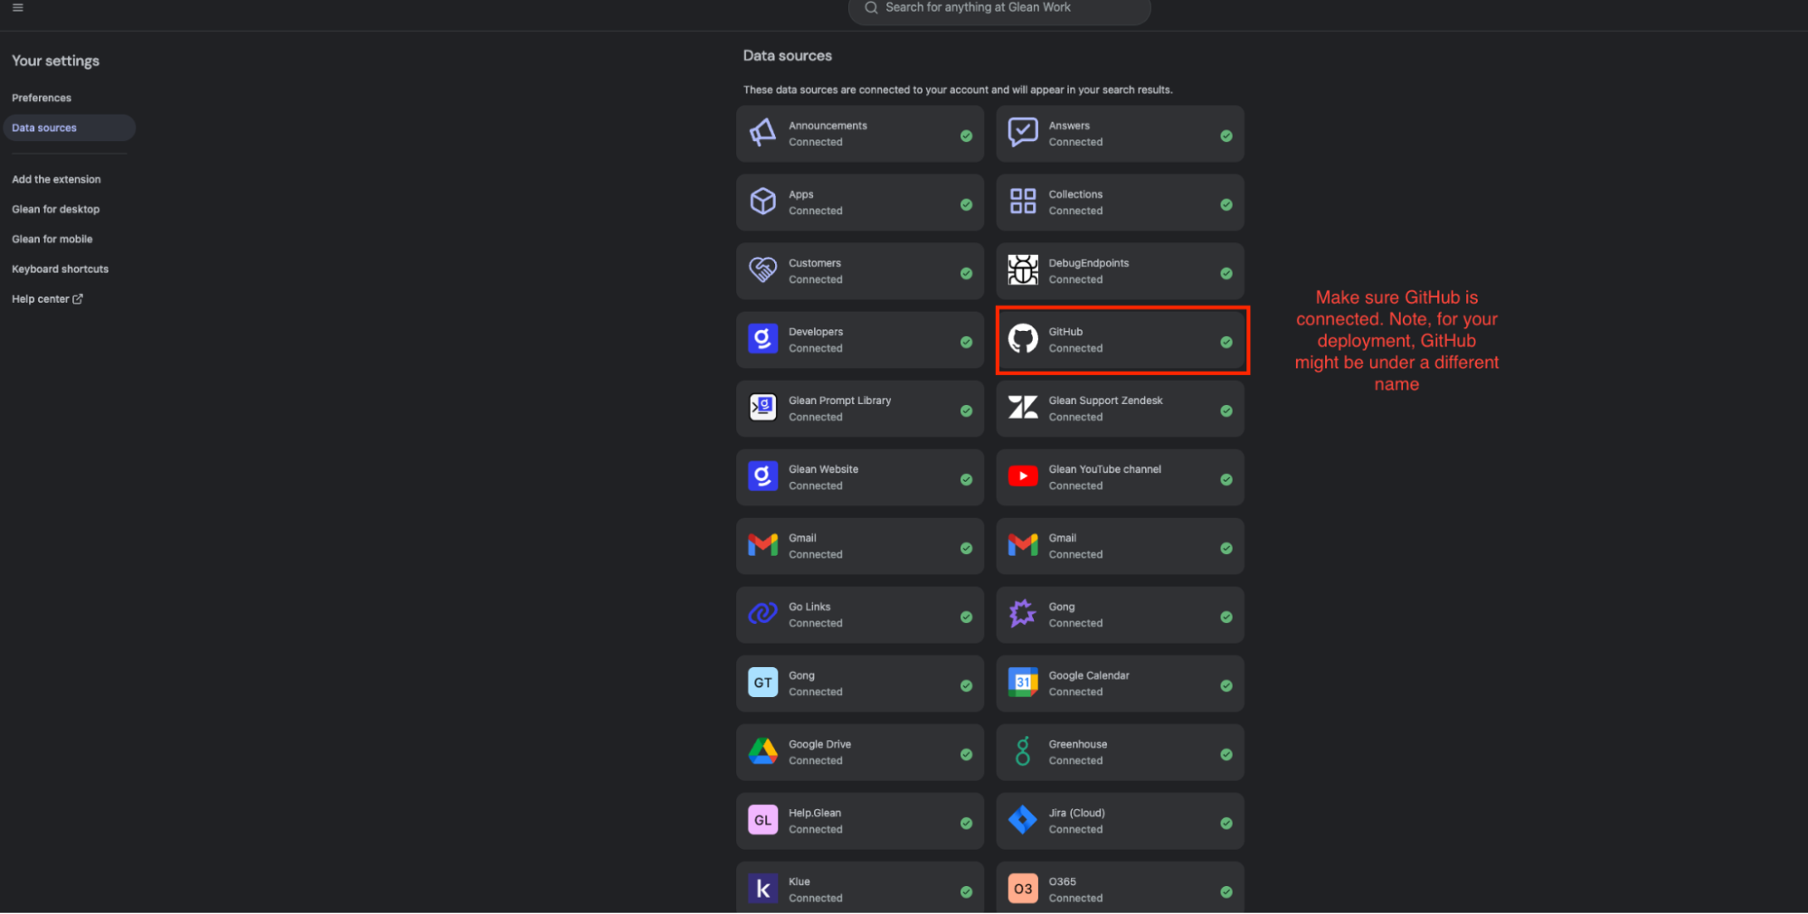Open the Glean Support Zendesk source
Screen dimensions: 1808x914
point(1120,409)
